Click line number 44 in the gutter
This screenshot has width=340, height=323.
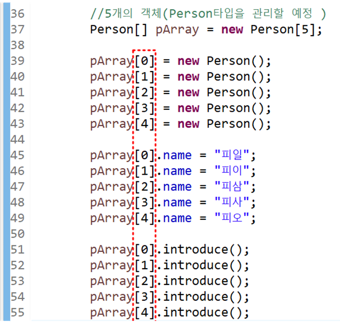click(x=18, y=140)
